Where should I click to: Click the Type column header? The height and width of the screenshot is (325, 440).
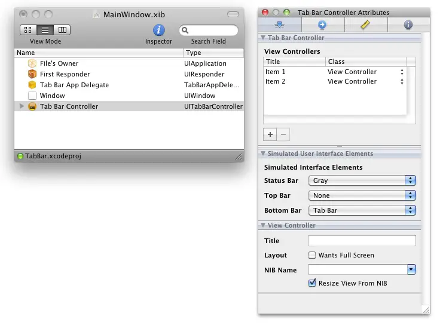pyautogui.click(x=213, y=53)
